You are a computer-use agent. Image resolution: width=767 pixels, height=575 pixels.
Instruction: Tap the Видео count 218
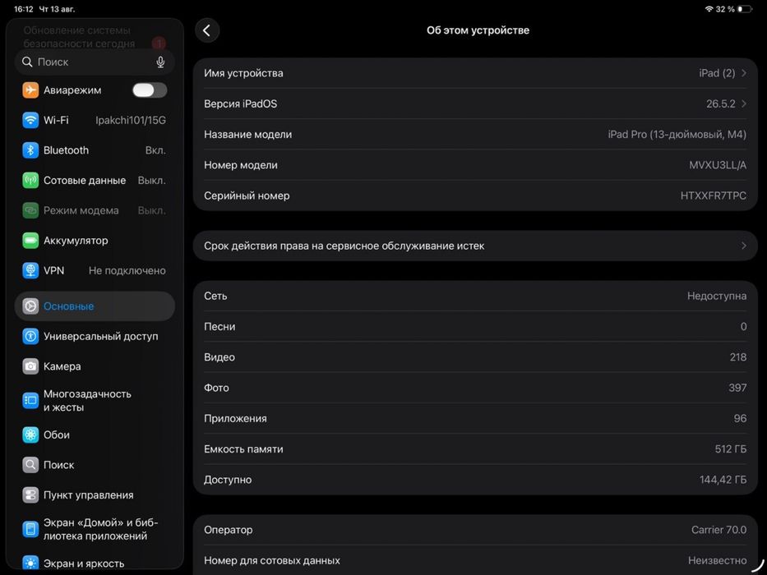tap(738, 357)
